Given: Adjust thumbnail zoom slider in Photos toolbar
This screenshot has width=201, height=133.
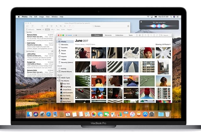Looking at the screenshot, I should pyautogui.click(x=71, y=35).
